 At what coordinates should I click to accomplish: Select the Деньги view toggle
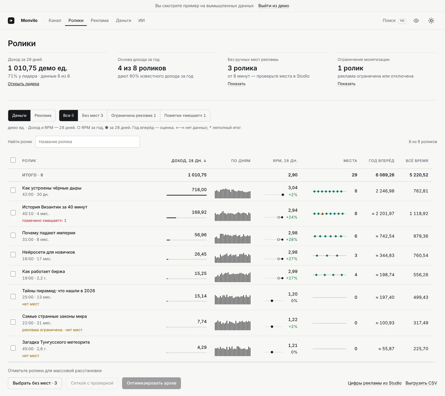click(x=19, y=116)
